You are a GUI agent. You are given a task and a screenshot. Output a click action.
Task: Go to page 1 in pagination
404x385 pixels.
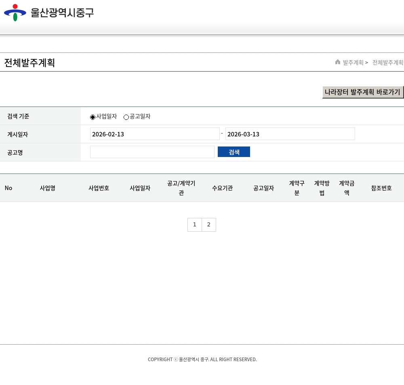point(195,225)
